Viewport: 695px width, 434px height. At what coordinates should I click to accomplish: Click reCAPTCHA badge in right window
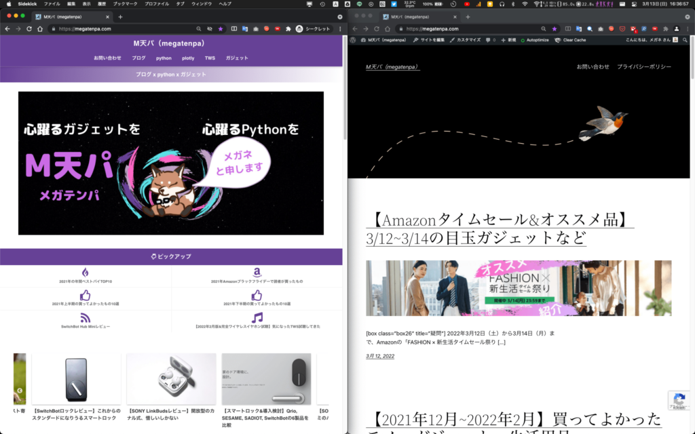coord(678,400)
